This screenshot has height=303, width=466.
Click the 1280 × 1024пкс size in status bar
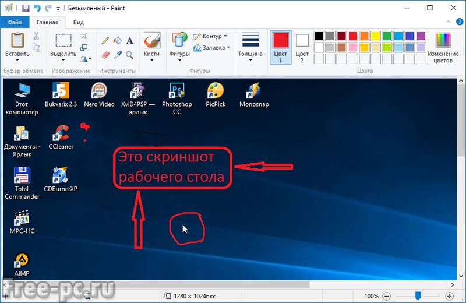[x=195, y=296]
